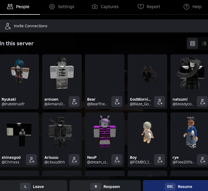Add player named Boy as connection
Viewport: 208px width, 191px height.
(x=160, y=160)
